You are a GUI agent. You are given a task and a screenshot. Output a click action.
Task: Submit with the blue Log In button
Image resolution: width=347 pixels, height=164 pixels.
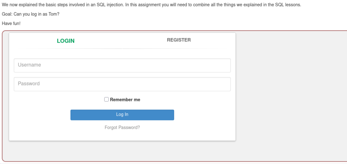pos(122,115)
